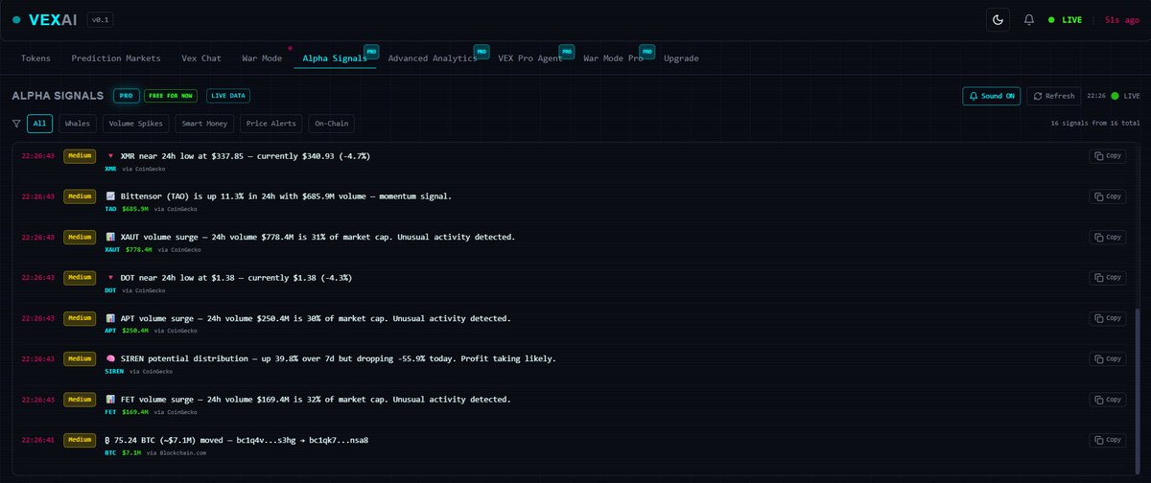Click the Medium badge on SIREN row
This screenshot has width=1151, height=483.
tap(79, 358)
